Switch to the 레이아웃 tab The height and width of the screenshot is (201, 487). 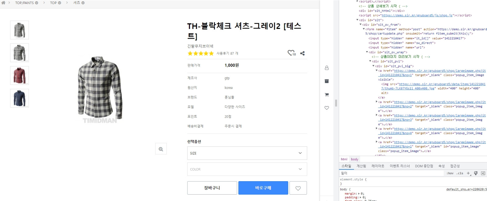coord(378,166)
